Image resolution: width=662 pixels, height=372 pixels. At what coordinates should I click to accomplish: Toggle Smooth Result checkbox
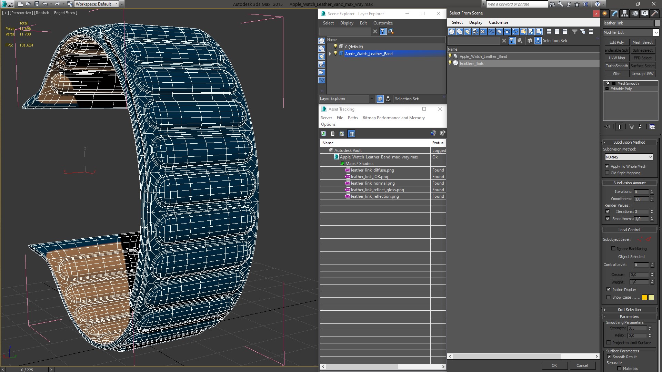coord(609,357)
